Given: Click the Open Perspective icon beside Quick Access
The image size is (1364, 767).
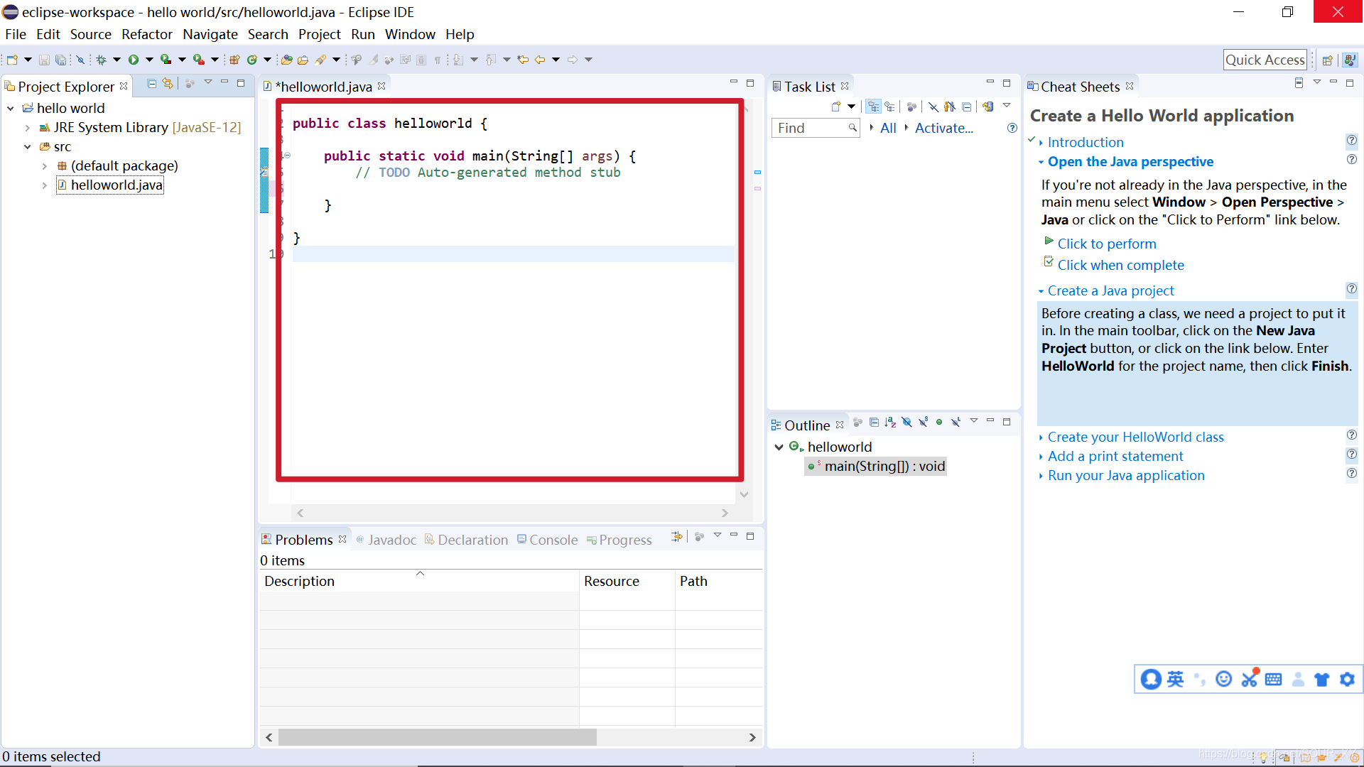Looking at the screenshot, I should coord(1327,60).
